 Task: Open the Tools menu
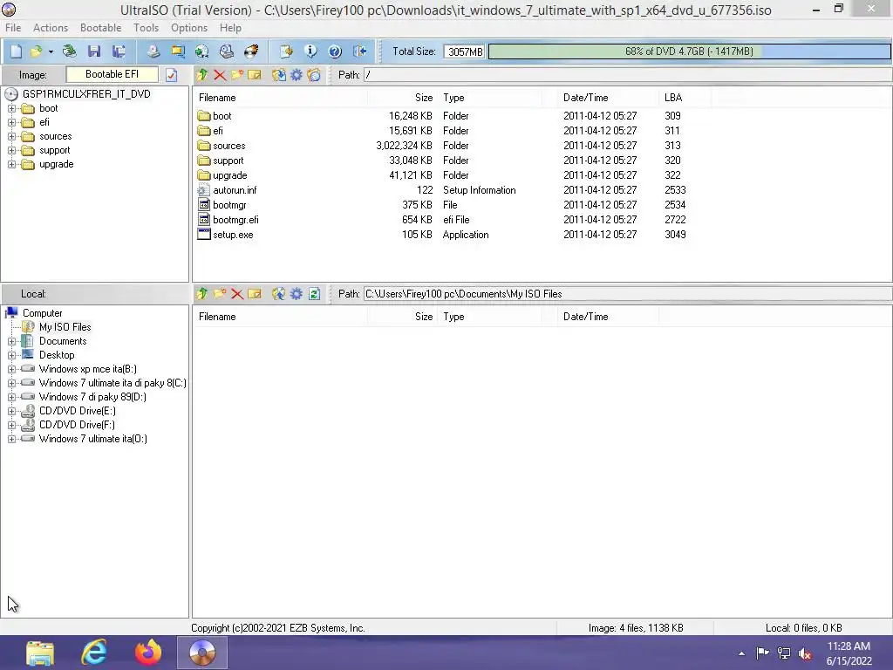tap(146, 28)
